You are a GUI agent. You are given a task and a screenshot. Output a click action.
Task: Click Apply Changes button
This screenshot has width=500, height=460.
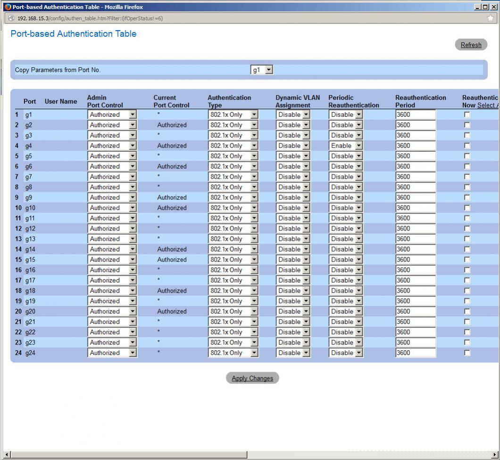[252, 378]
